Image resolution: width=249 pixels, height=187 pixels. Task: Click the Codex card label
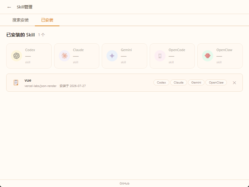30,50
